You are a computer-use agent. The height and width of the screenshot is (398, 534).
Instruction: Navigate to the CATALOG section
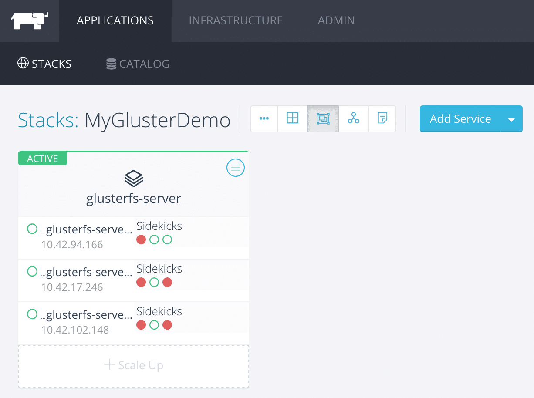[138, 64]
